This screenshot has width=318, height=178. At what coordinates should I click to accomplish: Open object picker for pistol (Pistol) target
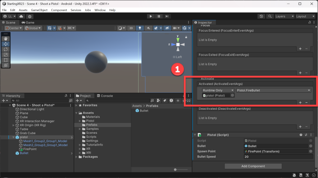(x=232, y=95)
